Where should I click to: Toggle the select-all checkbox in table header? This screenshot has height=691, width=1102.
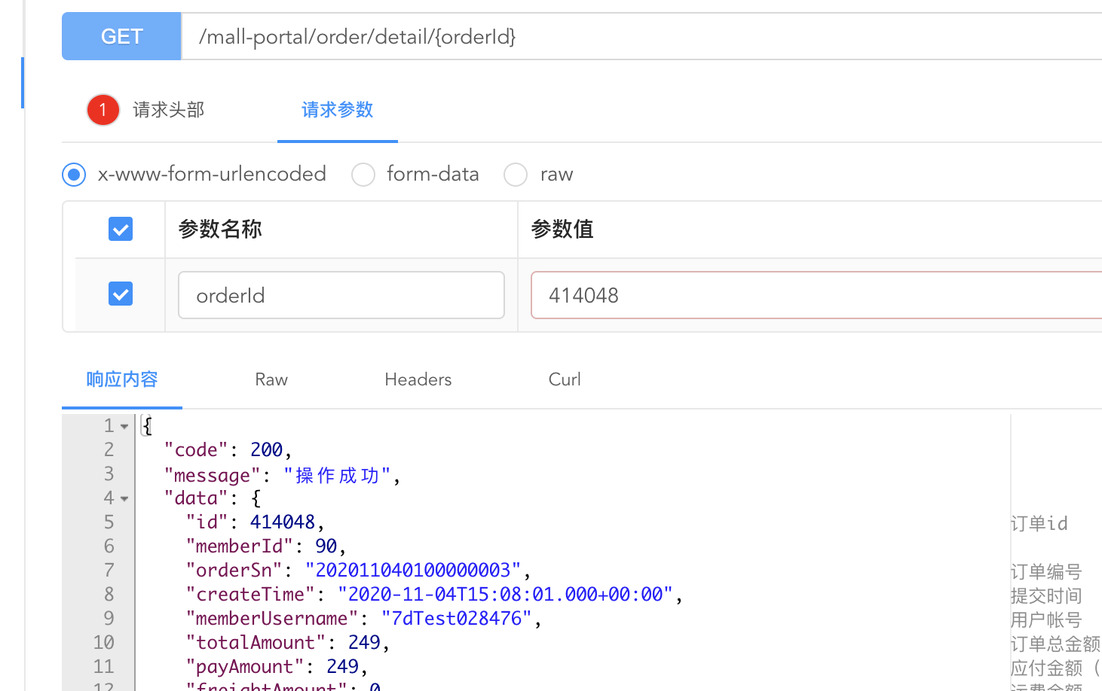click(121, 229)
